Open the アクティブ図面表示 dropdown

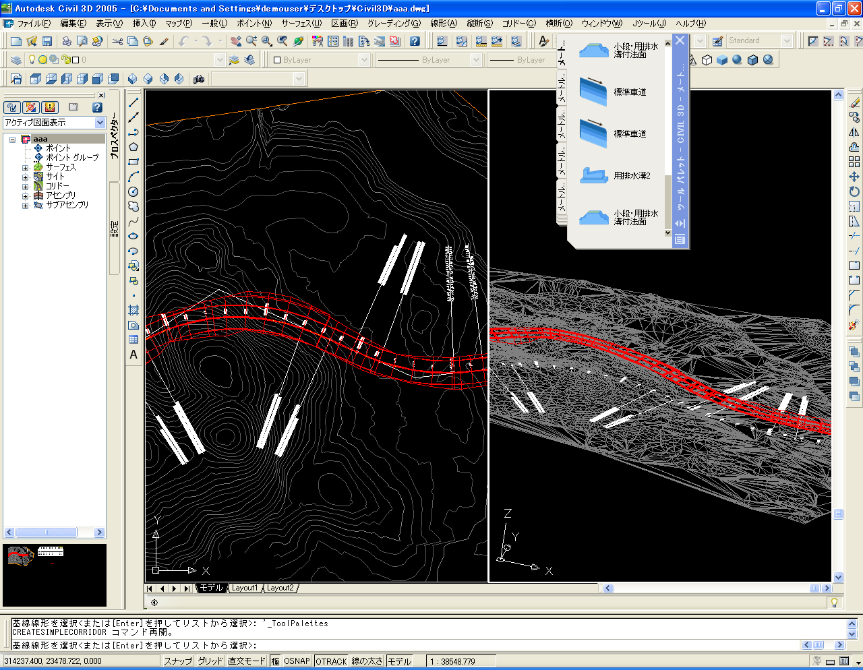tap(100, 123)
